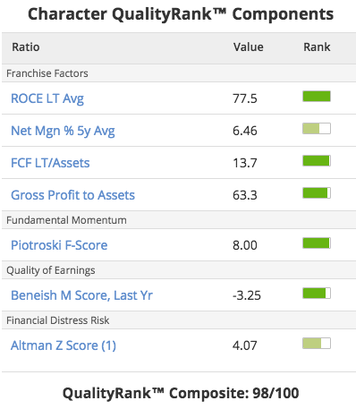The width and height of the screenshot is (356, 409).
Task: Open the Net Mgn % 5y Avg link
Action: (63, 131)
